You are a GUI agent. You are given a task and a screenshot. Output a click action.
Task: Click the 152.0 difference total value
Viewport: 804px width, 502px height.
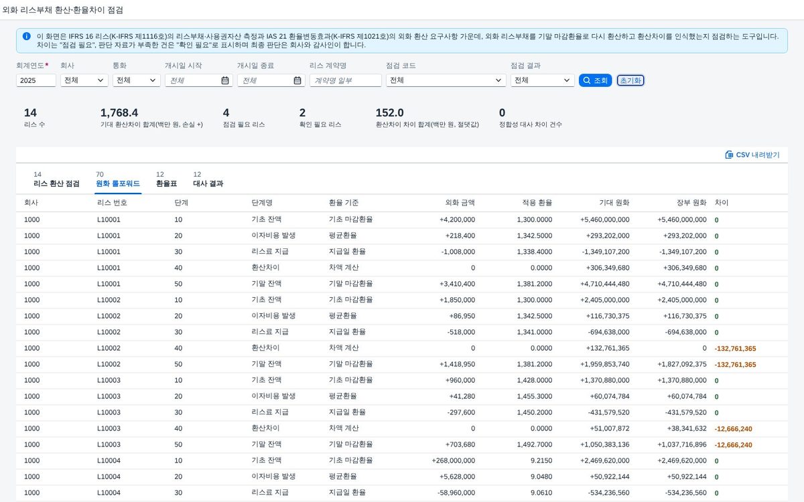pyautogui.click(x=390, y=112)
